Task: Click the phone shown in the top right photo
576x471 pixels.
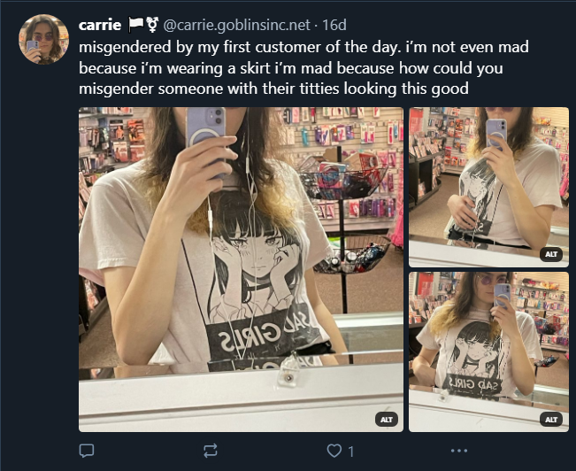Action: (496, 133)
